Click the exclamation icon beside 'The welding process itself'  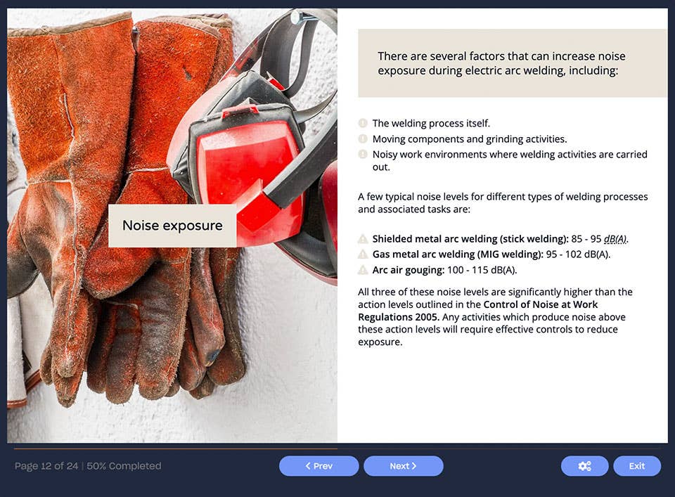(363, 123)
